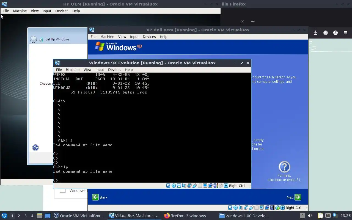Screen dimensions: 352x220
Task: Open File menu in XP dell oem window
Action: click(94, 37)
